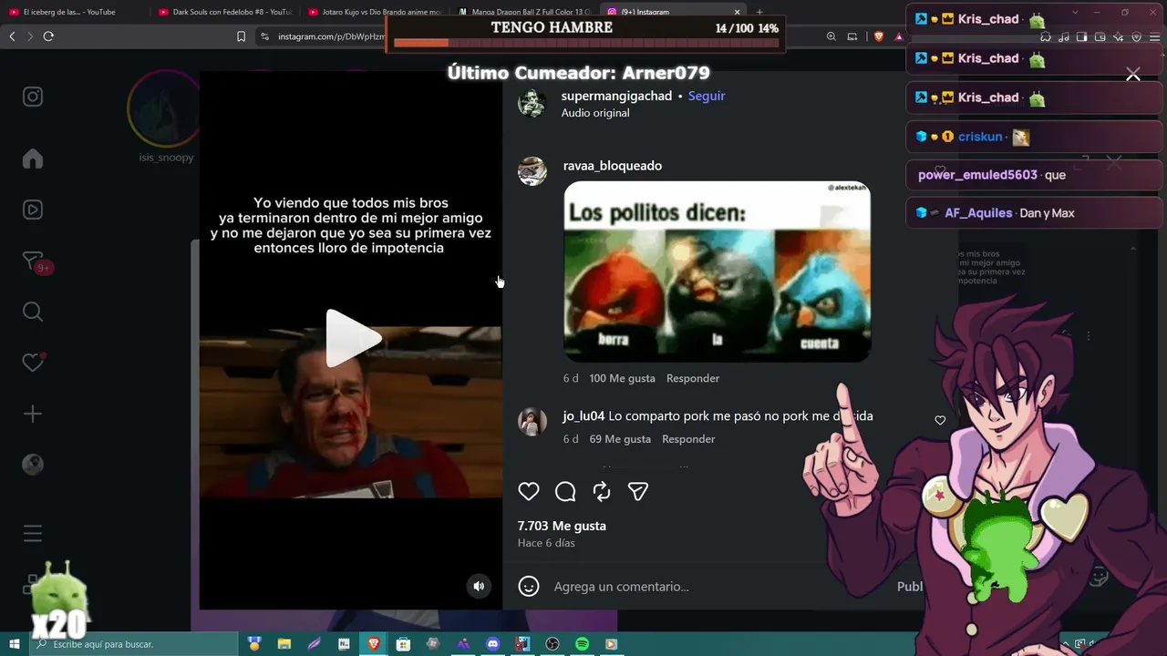Open ravaa_bloqueado username link
1167x656 pixels.
[x=613, y=166]
